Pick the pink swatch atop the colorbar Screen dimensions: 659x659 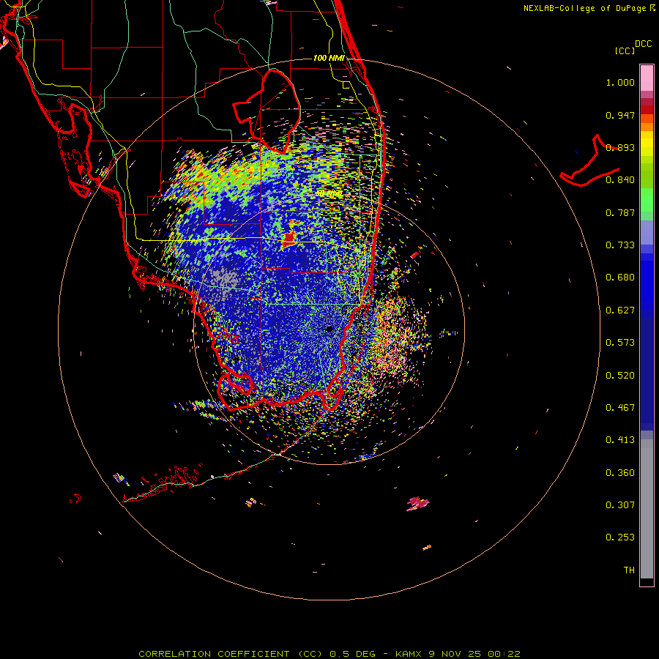[x=647, y=78]
